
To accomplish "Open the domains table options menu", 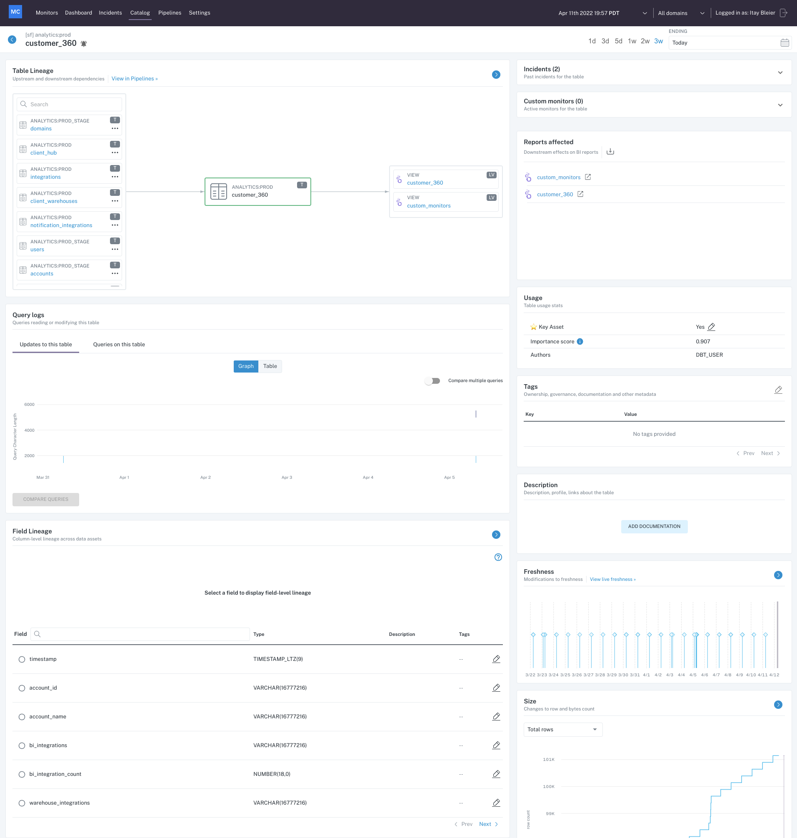I will [115, 128].
